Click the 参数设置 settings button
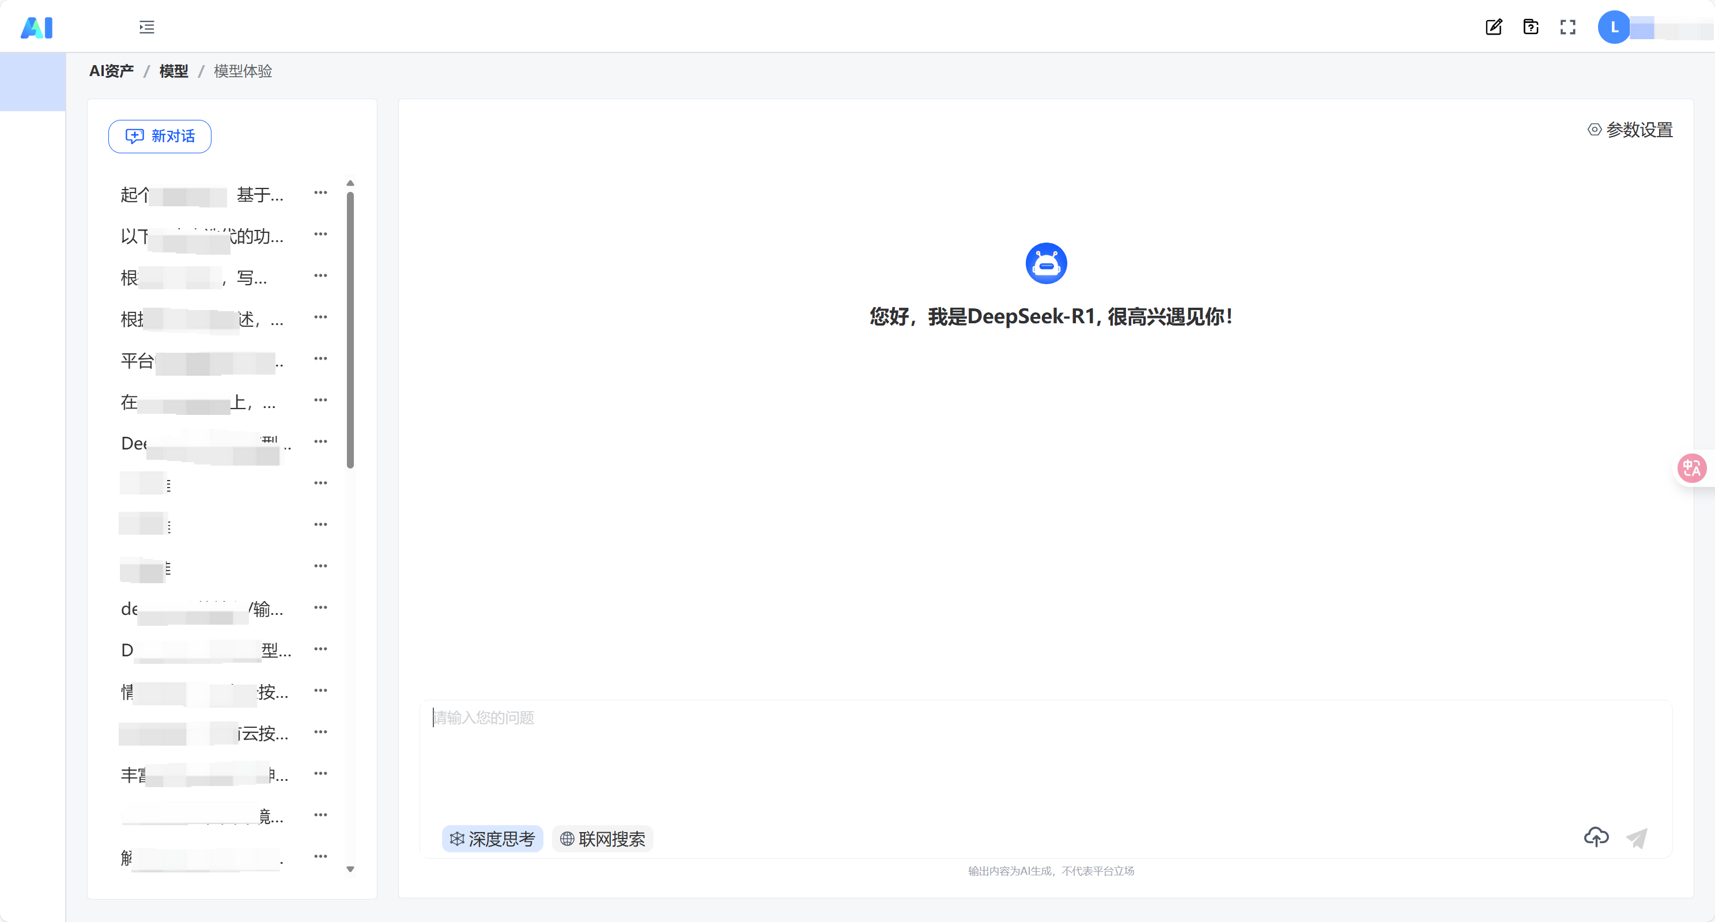The height and width of the screenshot is (922, 1715). tap(1630, 130)
